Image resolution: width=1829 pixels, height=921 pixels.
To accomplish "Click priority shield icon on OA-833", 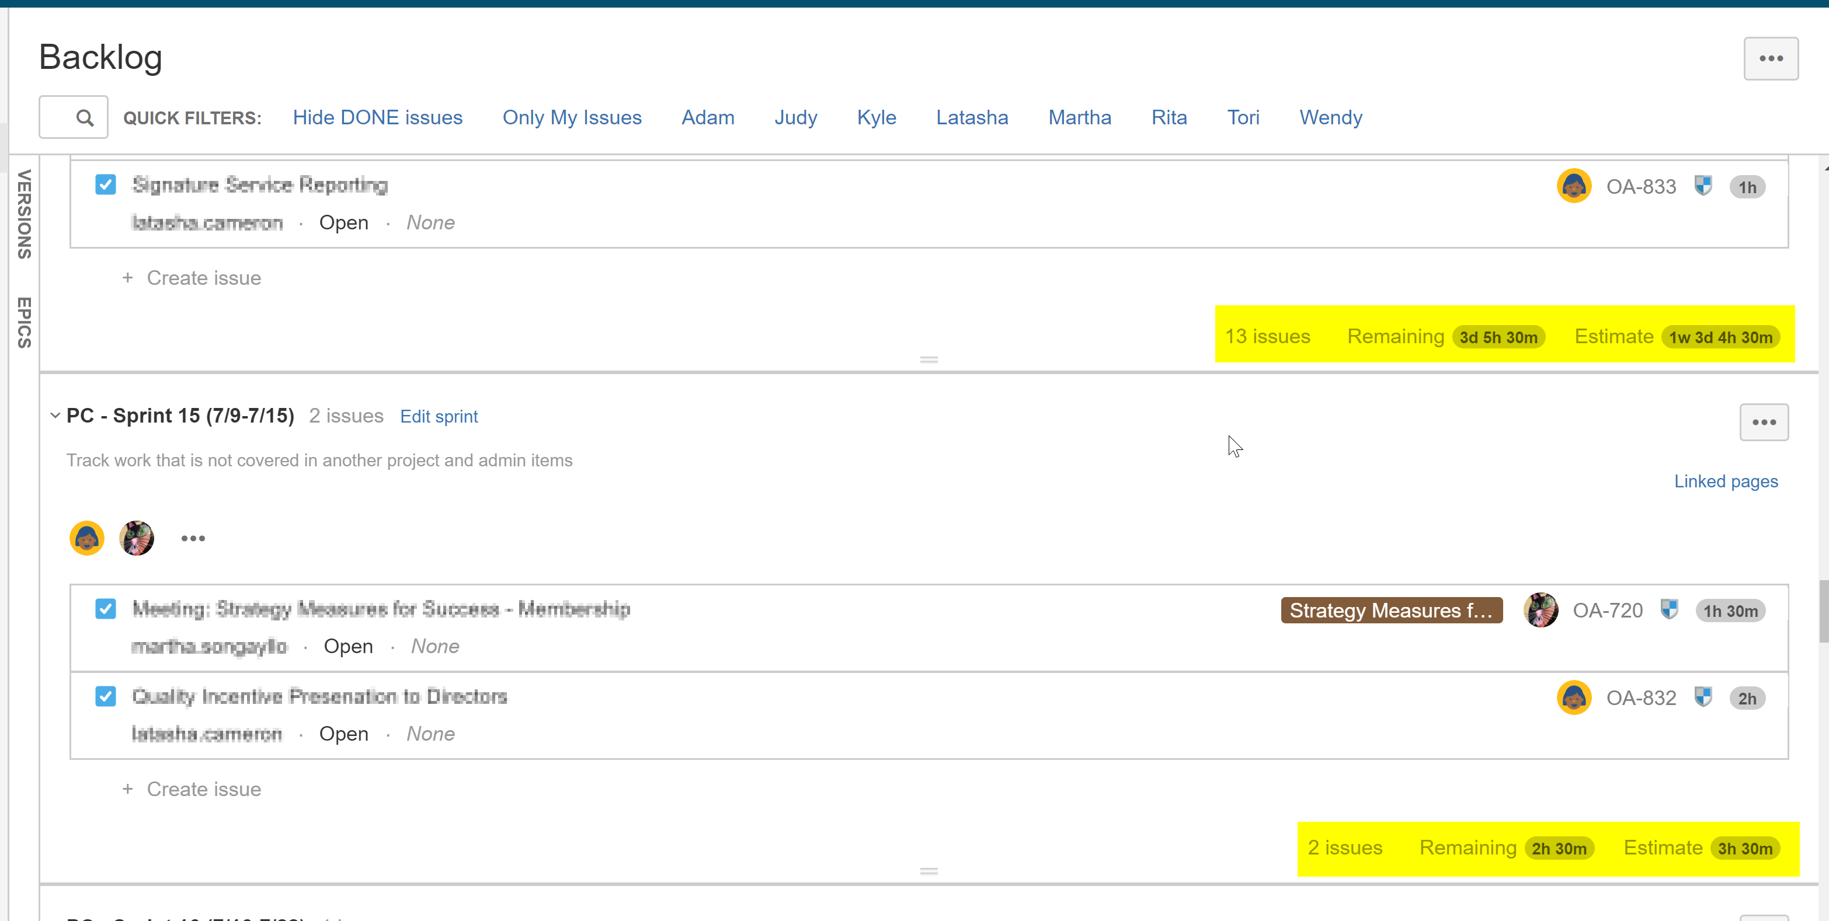I will point(1703,186).
